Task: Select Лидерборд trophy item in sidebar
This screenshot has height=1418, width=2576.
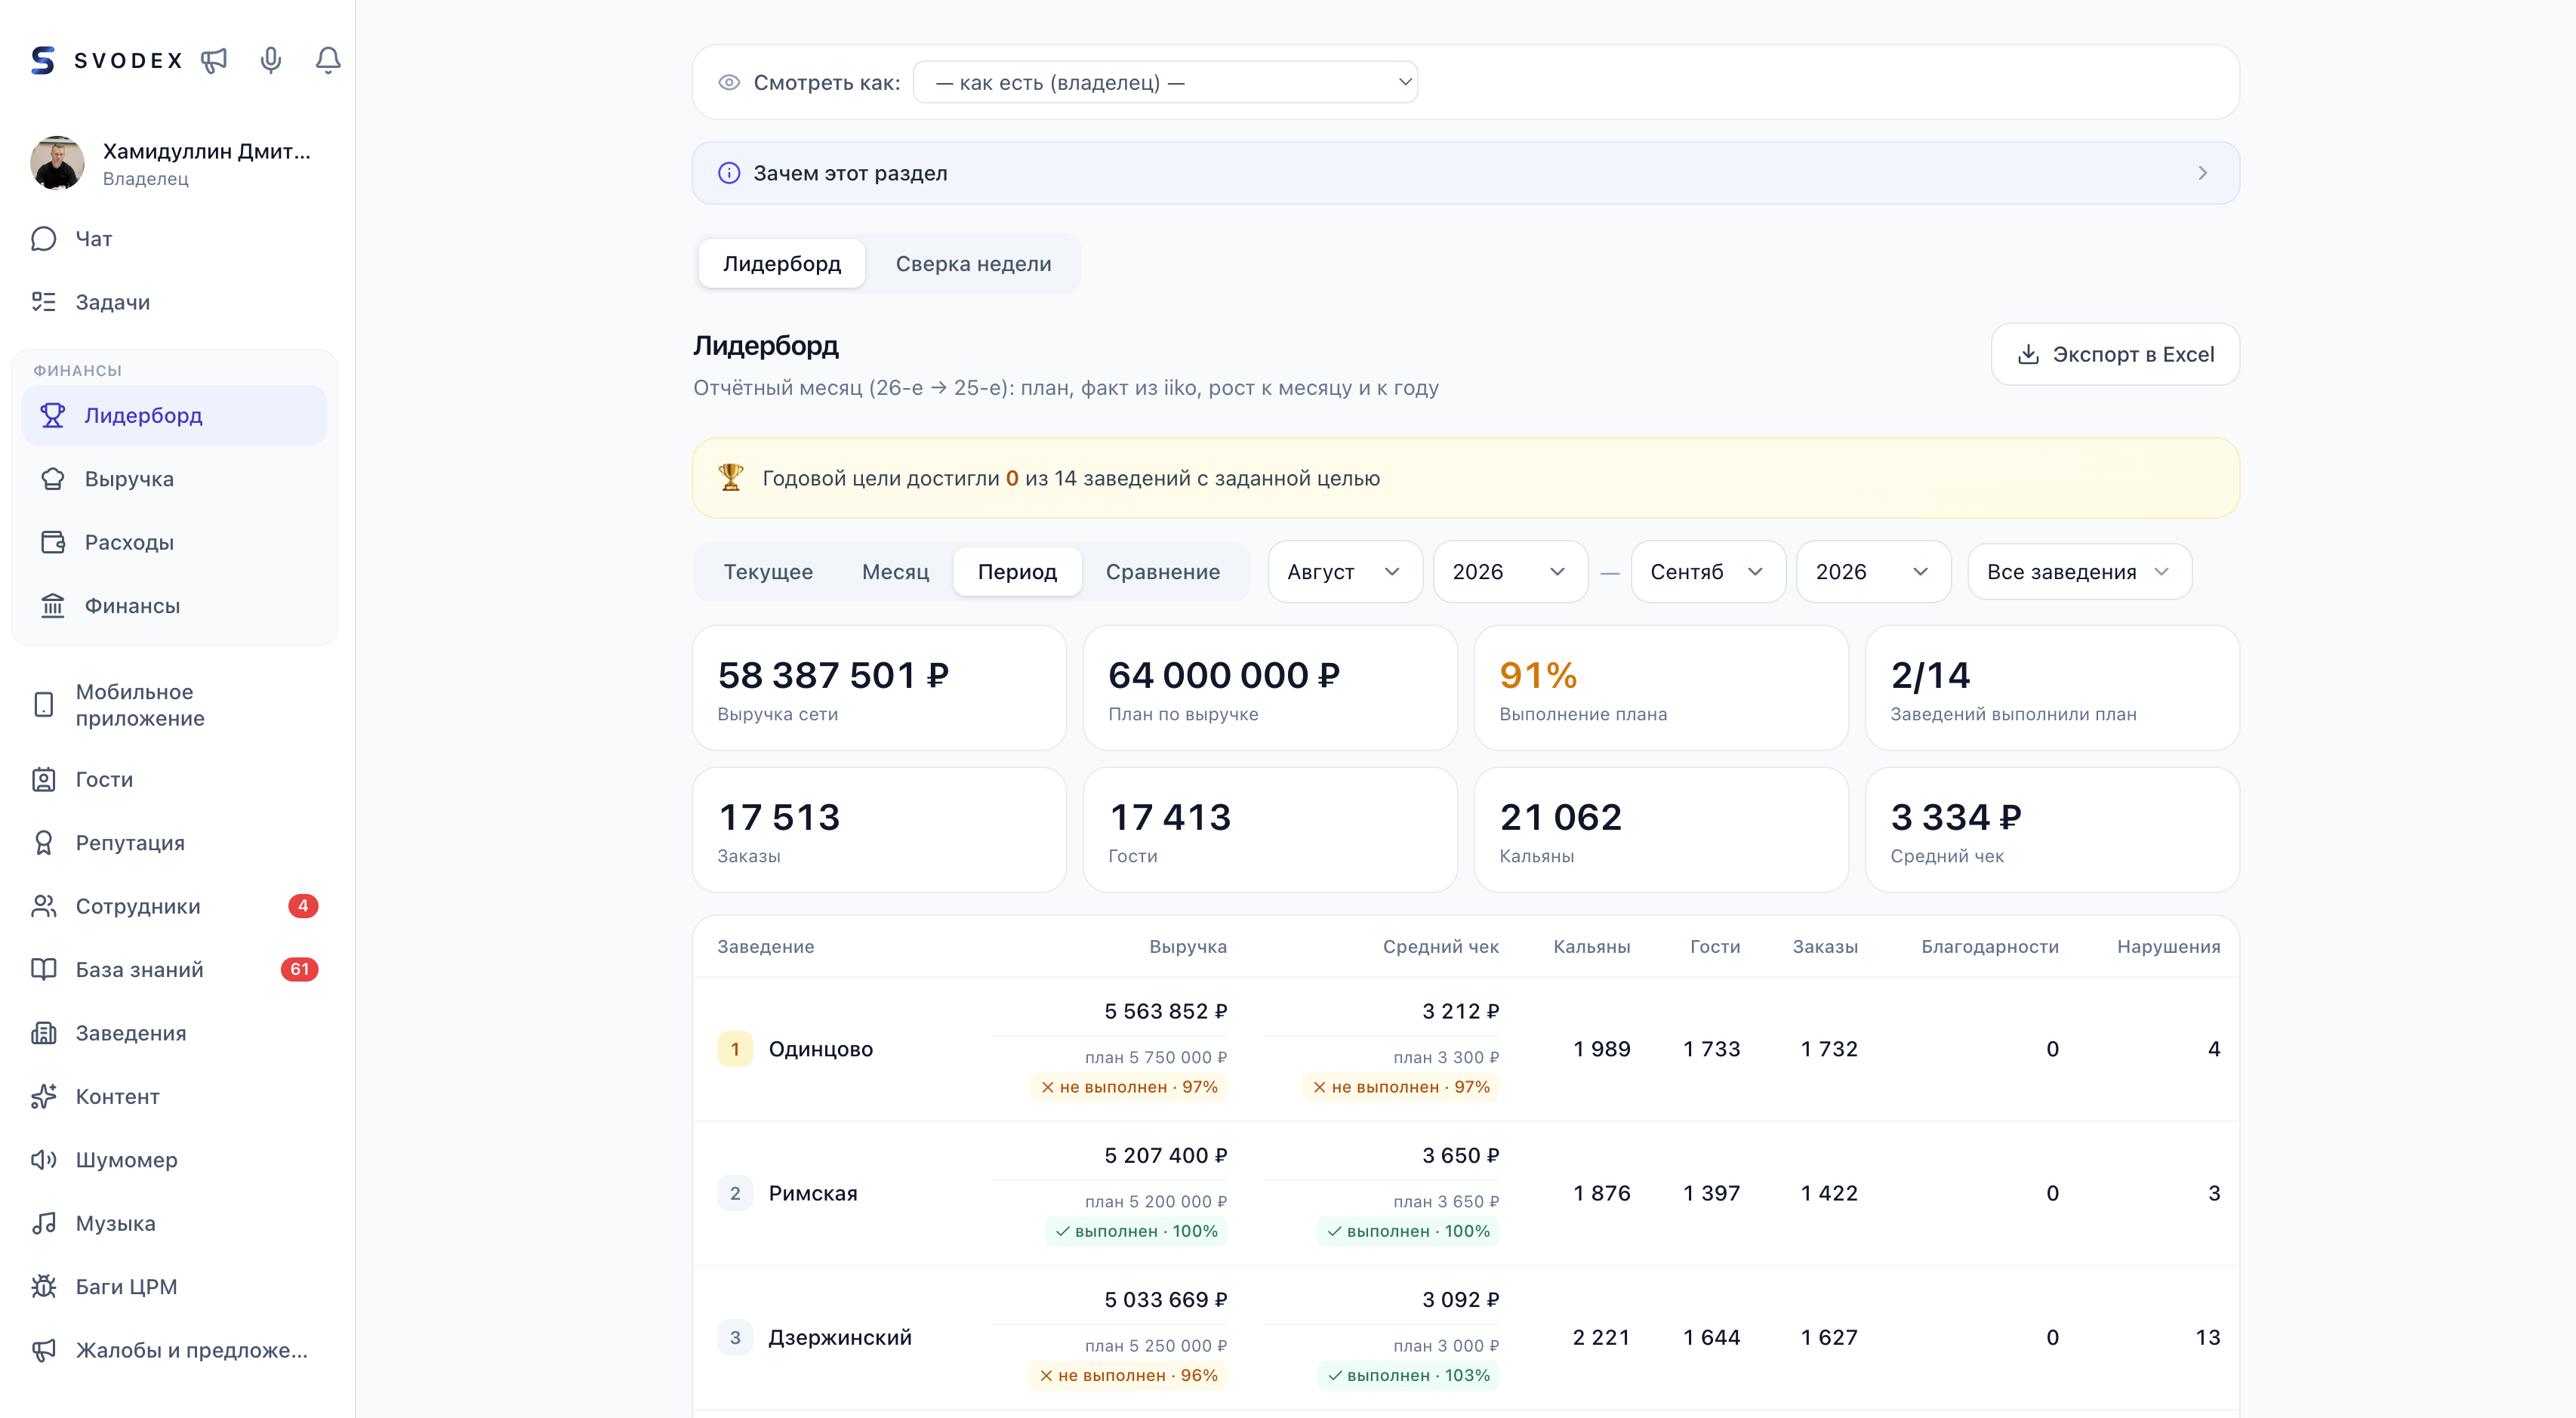Action: tap(174, 415)
